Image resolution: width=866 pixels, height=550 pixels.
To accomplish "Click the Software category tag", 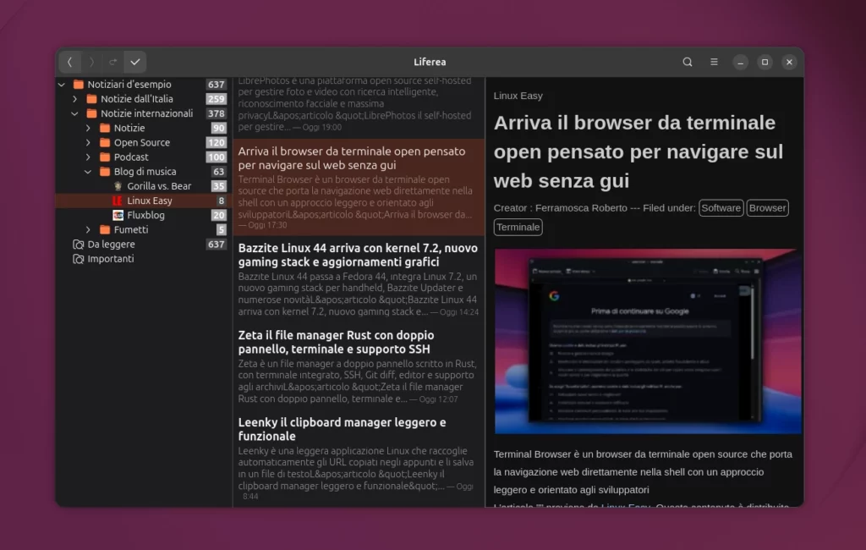I will (x=721, y=208).
